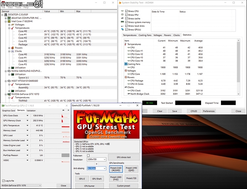Disable the Stress GPU(s) checkbox
Viewport: 247px width, 189px height.
[x=126, y=29]
